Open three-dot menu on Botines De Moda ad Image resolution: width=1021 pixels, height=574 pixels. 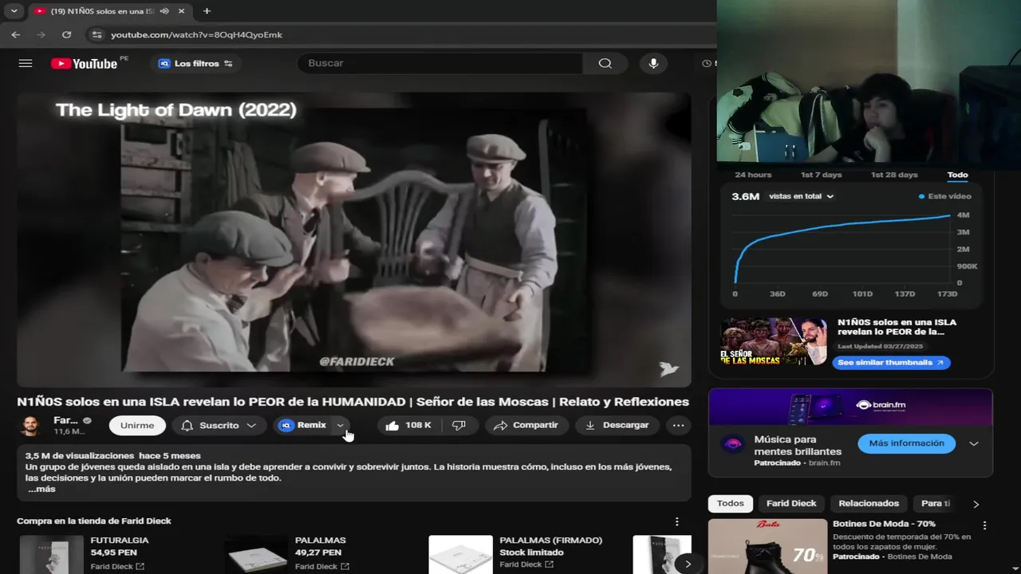[x=984, y=525]
